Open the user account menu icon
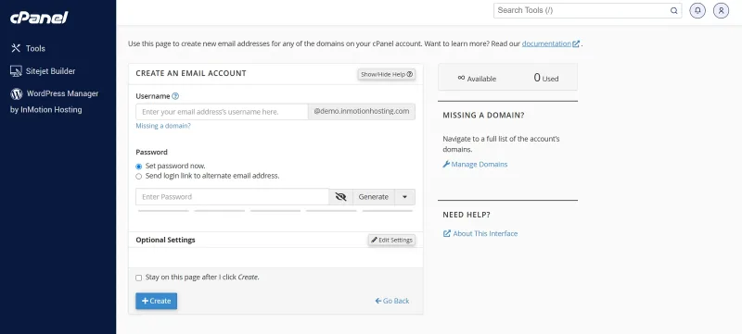This screenshot has width=742, height=334. 721,10
